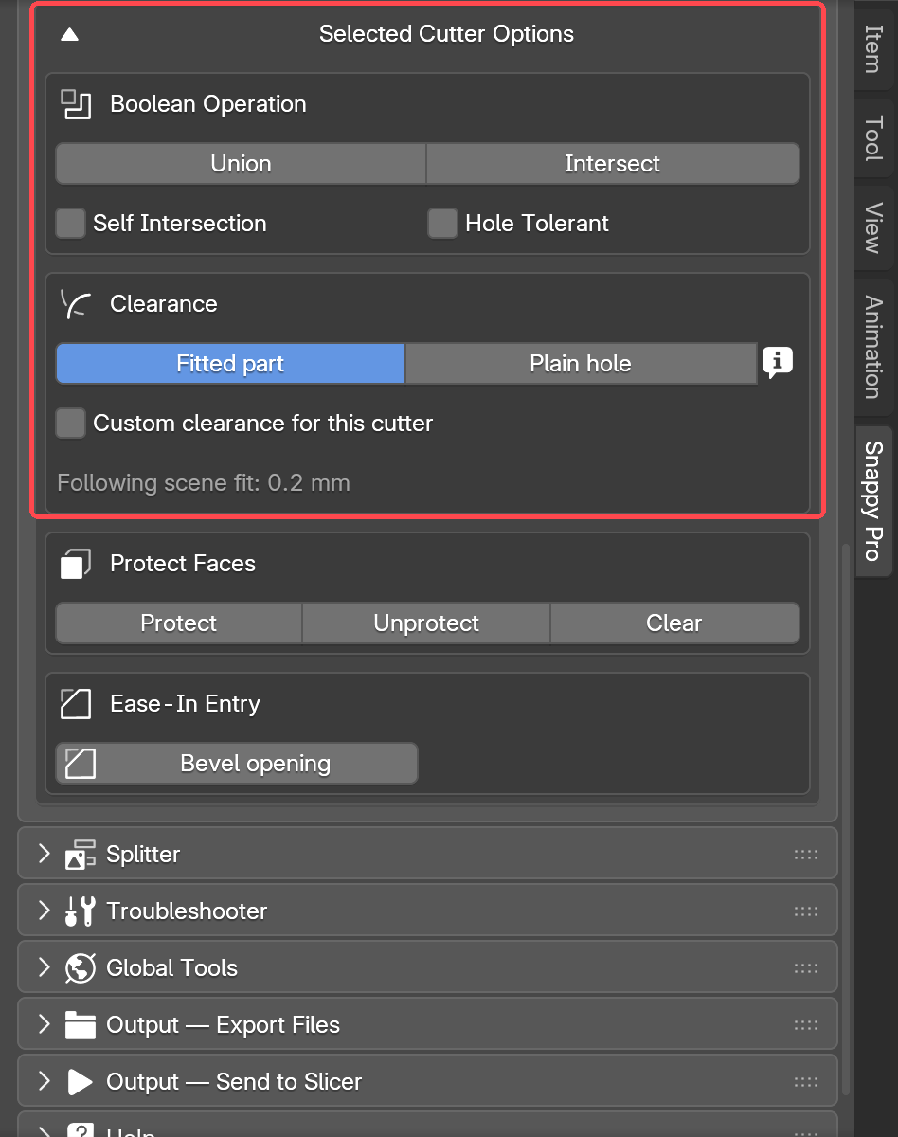Screen dimensions: 898x1137
Task: Click the Global Tools drag grip
Action: coord(806,968)
